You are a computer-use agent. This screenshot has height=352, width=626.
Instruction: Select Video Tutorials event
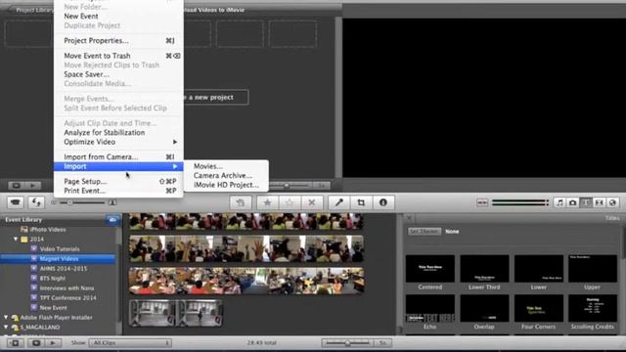tap(60, 249)
